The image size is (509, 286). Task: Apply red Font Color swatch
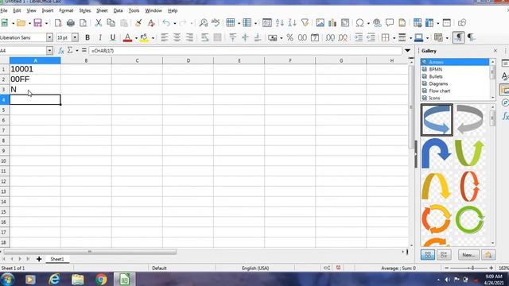click(x=127, y=37)
